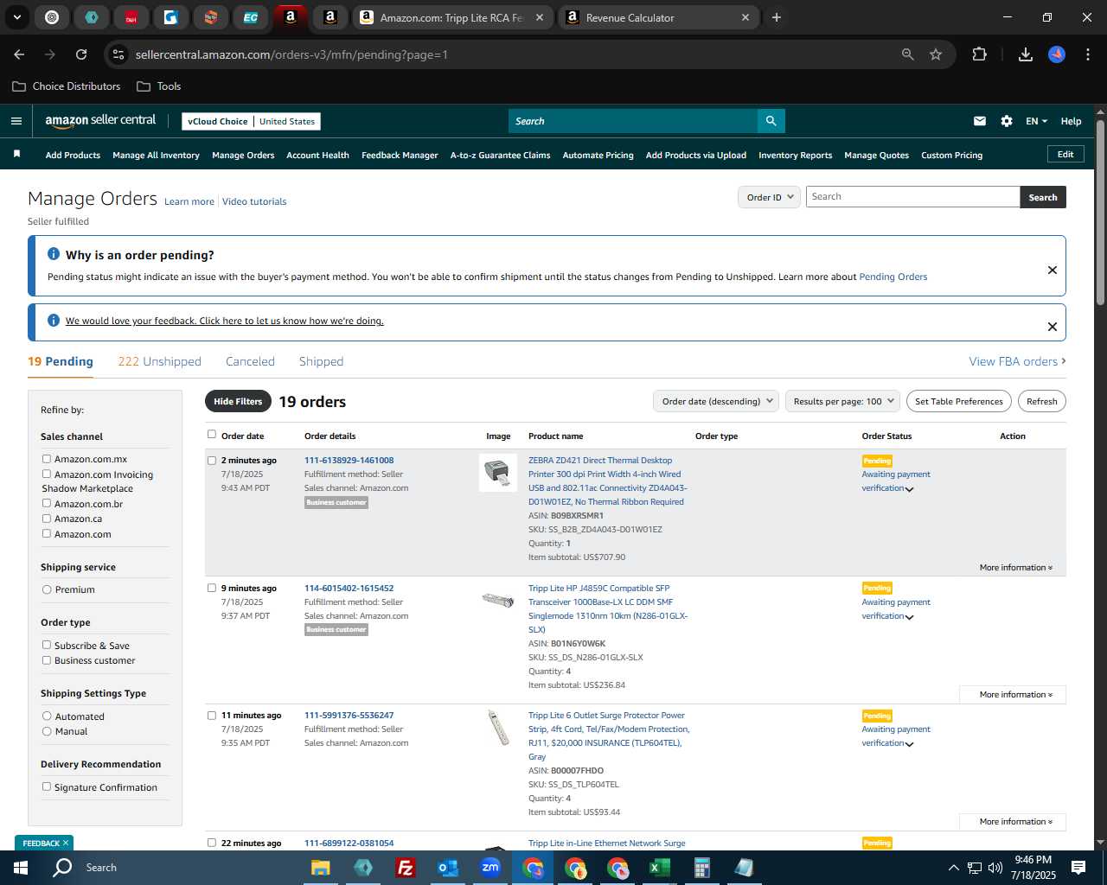Click the magnifier search button in header
The height and width of the screenshot is (885, 1107).
click(771, 121)
